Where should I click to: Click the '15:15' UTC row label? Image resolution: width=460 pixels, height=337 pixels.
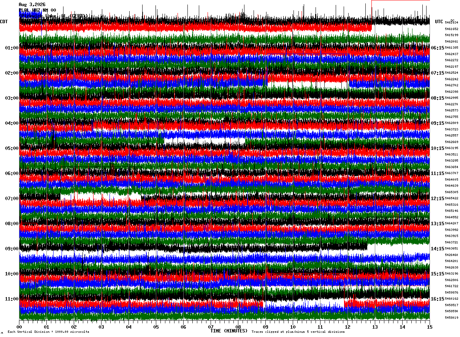pos(438,274)
